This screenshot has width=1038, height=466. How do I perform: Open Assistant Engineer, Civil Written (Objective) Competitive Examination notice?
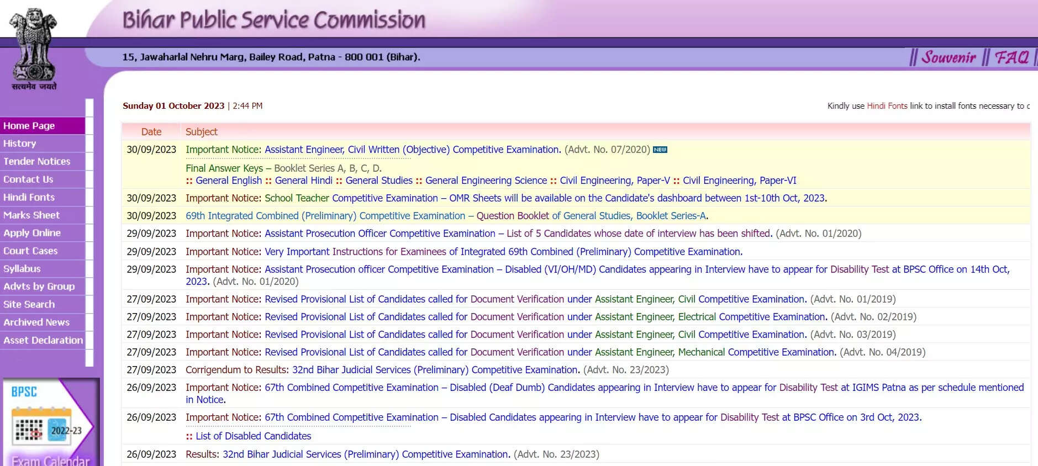[x=413, y=150]
